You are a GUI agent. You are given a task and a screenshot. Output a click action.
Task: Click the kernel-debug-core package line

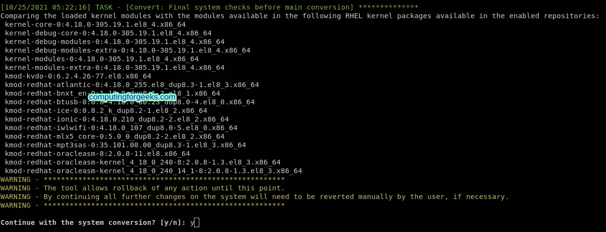108,33
